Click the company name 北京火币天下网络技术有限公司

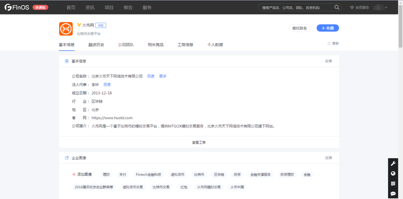[117, 76]
